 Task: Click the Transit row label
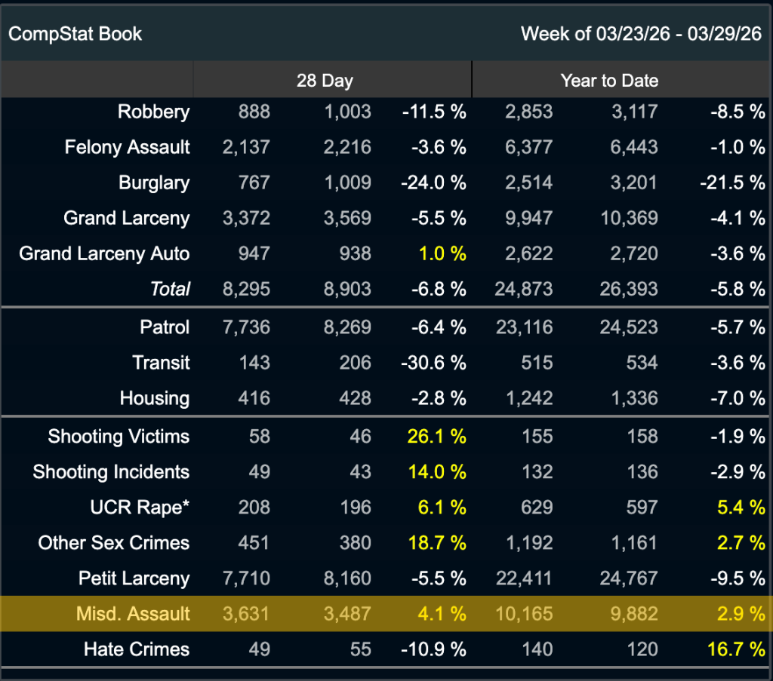(161, 363)
